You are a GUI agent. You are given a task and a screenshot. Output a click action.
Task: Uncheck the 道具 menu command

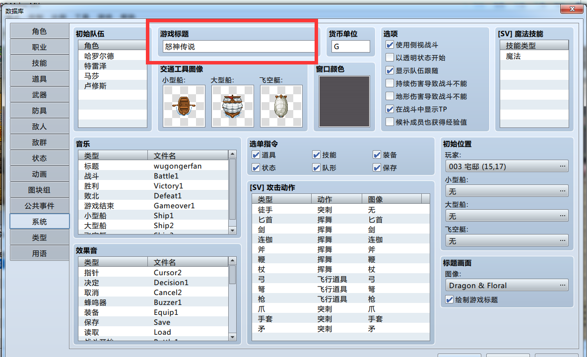(256, 155)
